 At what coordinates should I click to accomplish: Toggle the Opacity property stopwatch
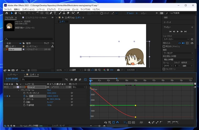(x=24, y=105)
